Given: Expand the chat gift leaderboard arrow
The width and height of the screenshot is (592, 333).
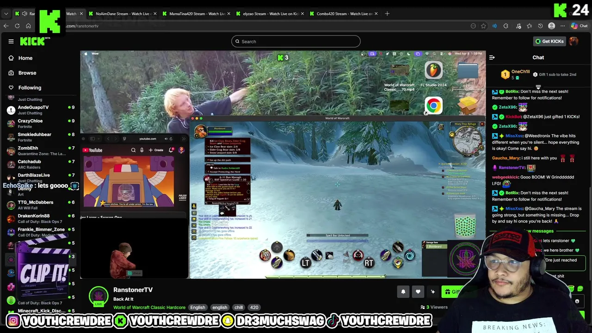Looking at the screenshot, I should 538,87.
